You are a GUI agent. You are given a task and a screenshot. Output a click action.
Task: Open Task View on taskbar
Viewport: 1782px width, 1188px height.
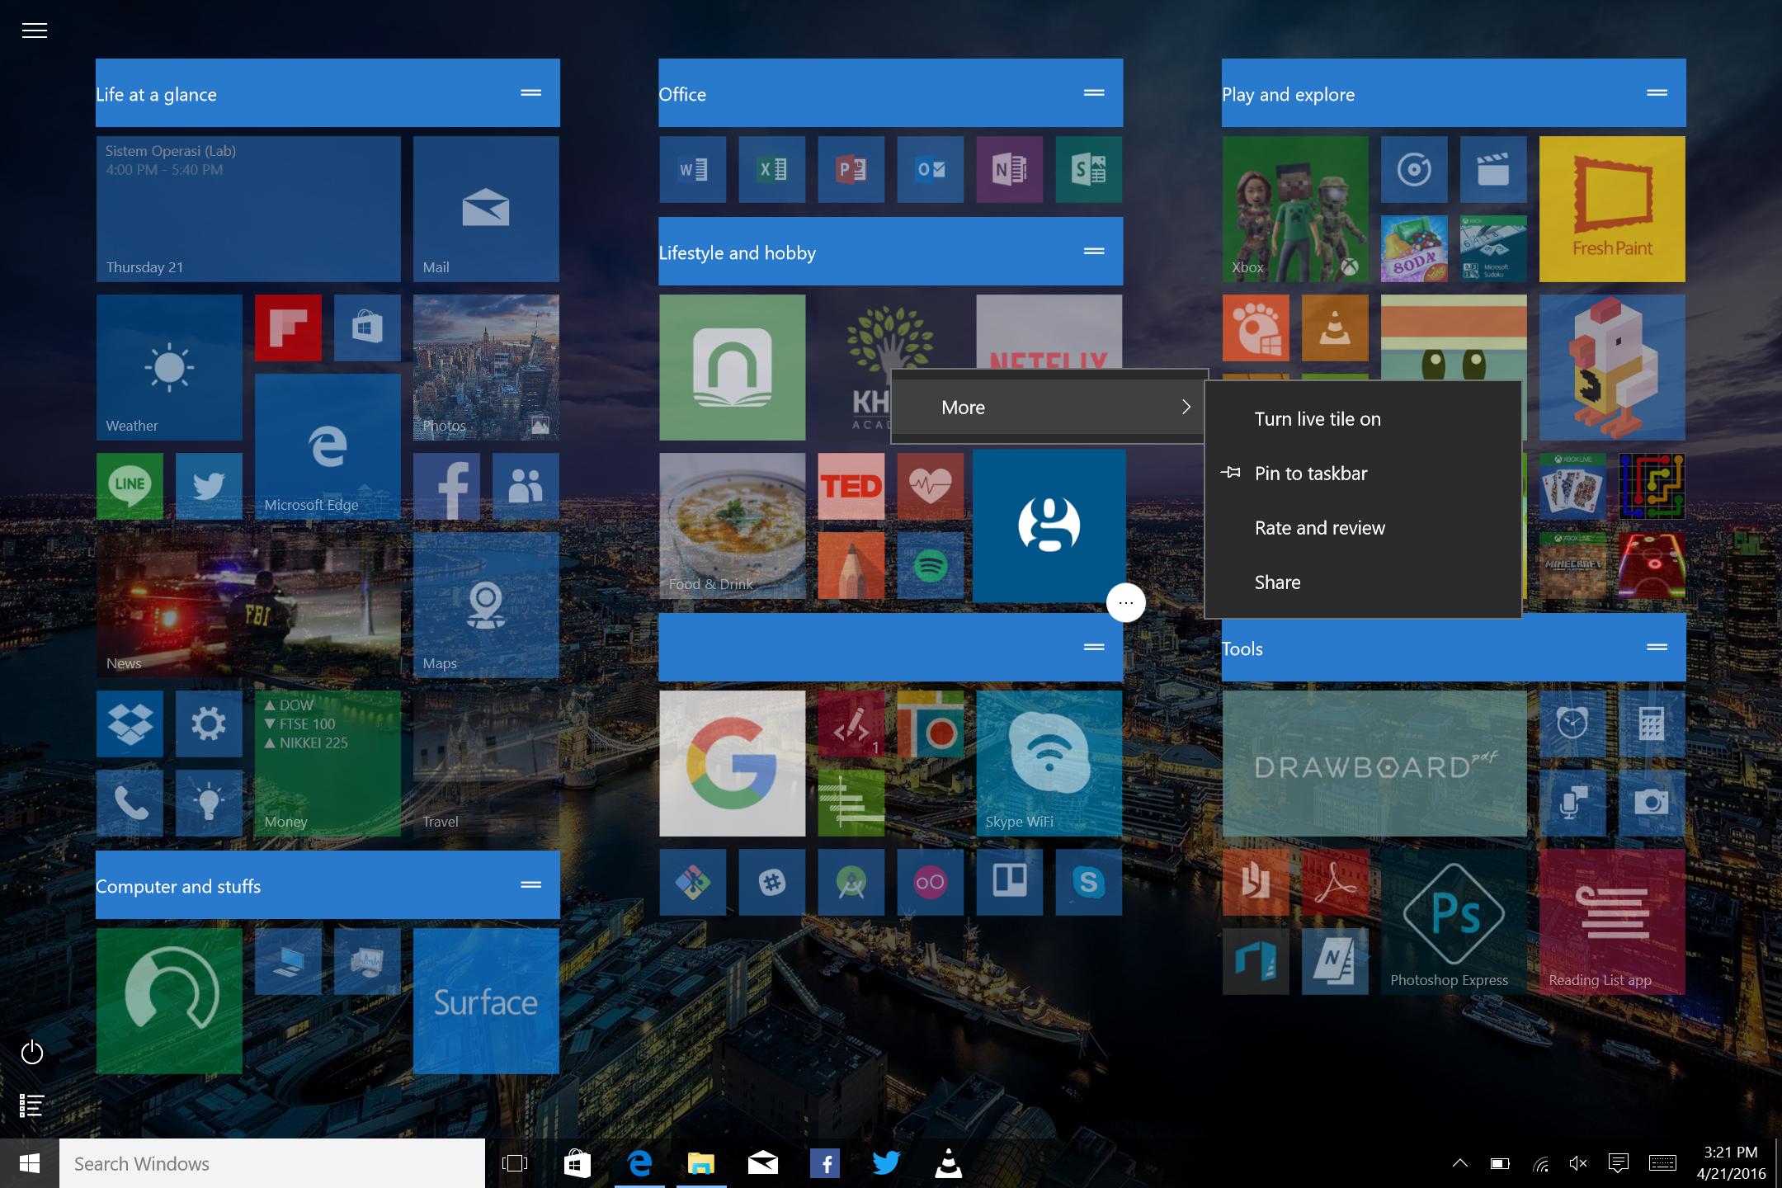514,1163
